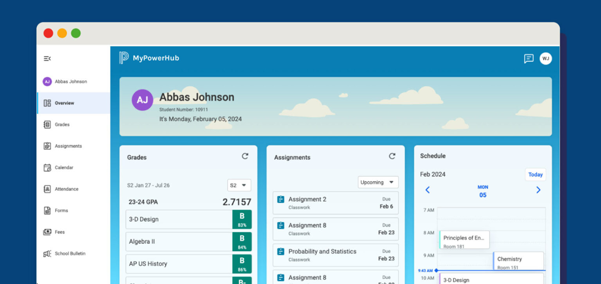Open the AP US History grade row
This screenshot has width=601, height=284.
[189, 264]
